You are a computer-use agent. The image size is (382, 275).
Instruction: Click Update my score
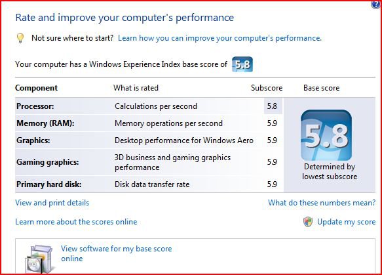pos(346,222)
